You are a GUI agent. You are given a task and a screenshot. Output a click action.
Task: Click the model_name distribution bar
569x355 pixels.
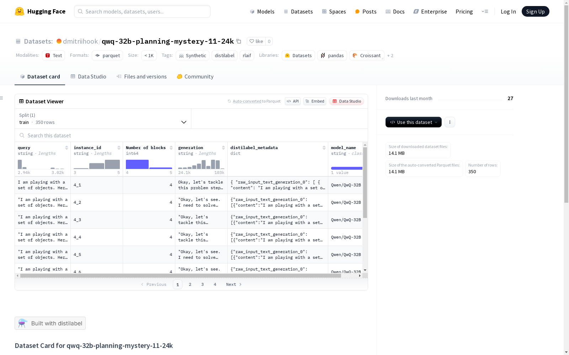pyautogui.click(x=347, y=168)
